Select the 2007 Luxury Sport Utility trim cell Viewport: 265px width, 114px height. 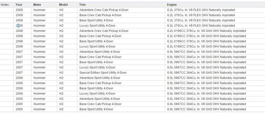tap(97, 67)
